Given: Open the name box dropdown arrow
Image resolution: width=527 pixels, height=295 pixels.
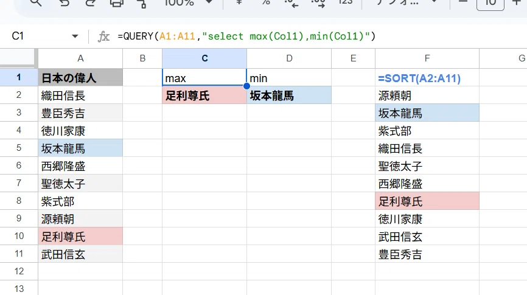Looking at the screenshot, I should [75, 36].
